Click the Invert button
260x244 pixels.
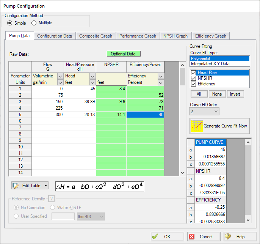click(235, 94)
